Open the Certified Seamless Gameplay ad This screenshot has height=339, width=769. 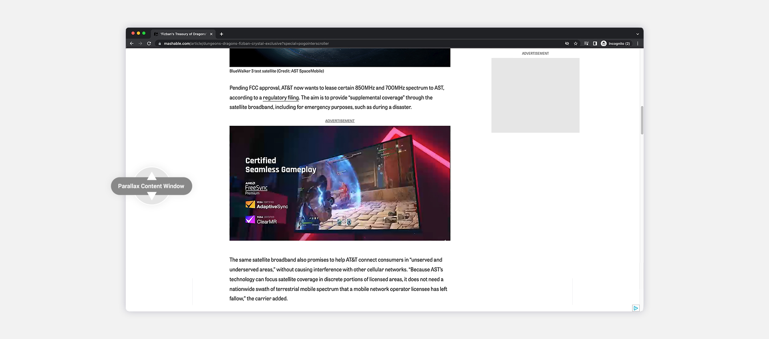click(x=340, y=183)
